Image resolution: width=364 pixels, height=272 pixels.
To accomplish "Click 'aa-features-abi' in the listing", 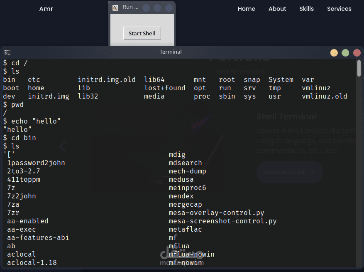I will (38, 237).
